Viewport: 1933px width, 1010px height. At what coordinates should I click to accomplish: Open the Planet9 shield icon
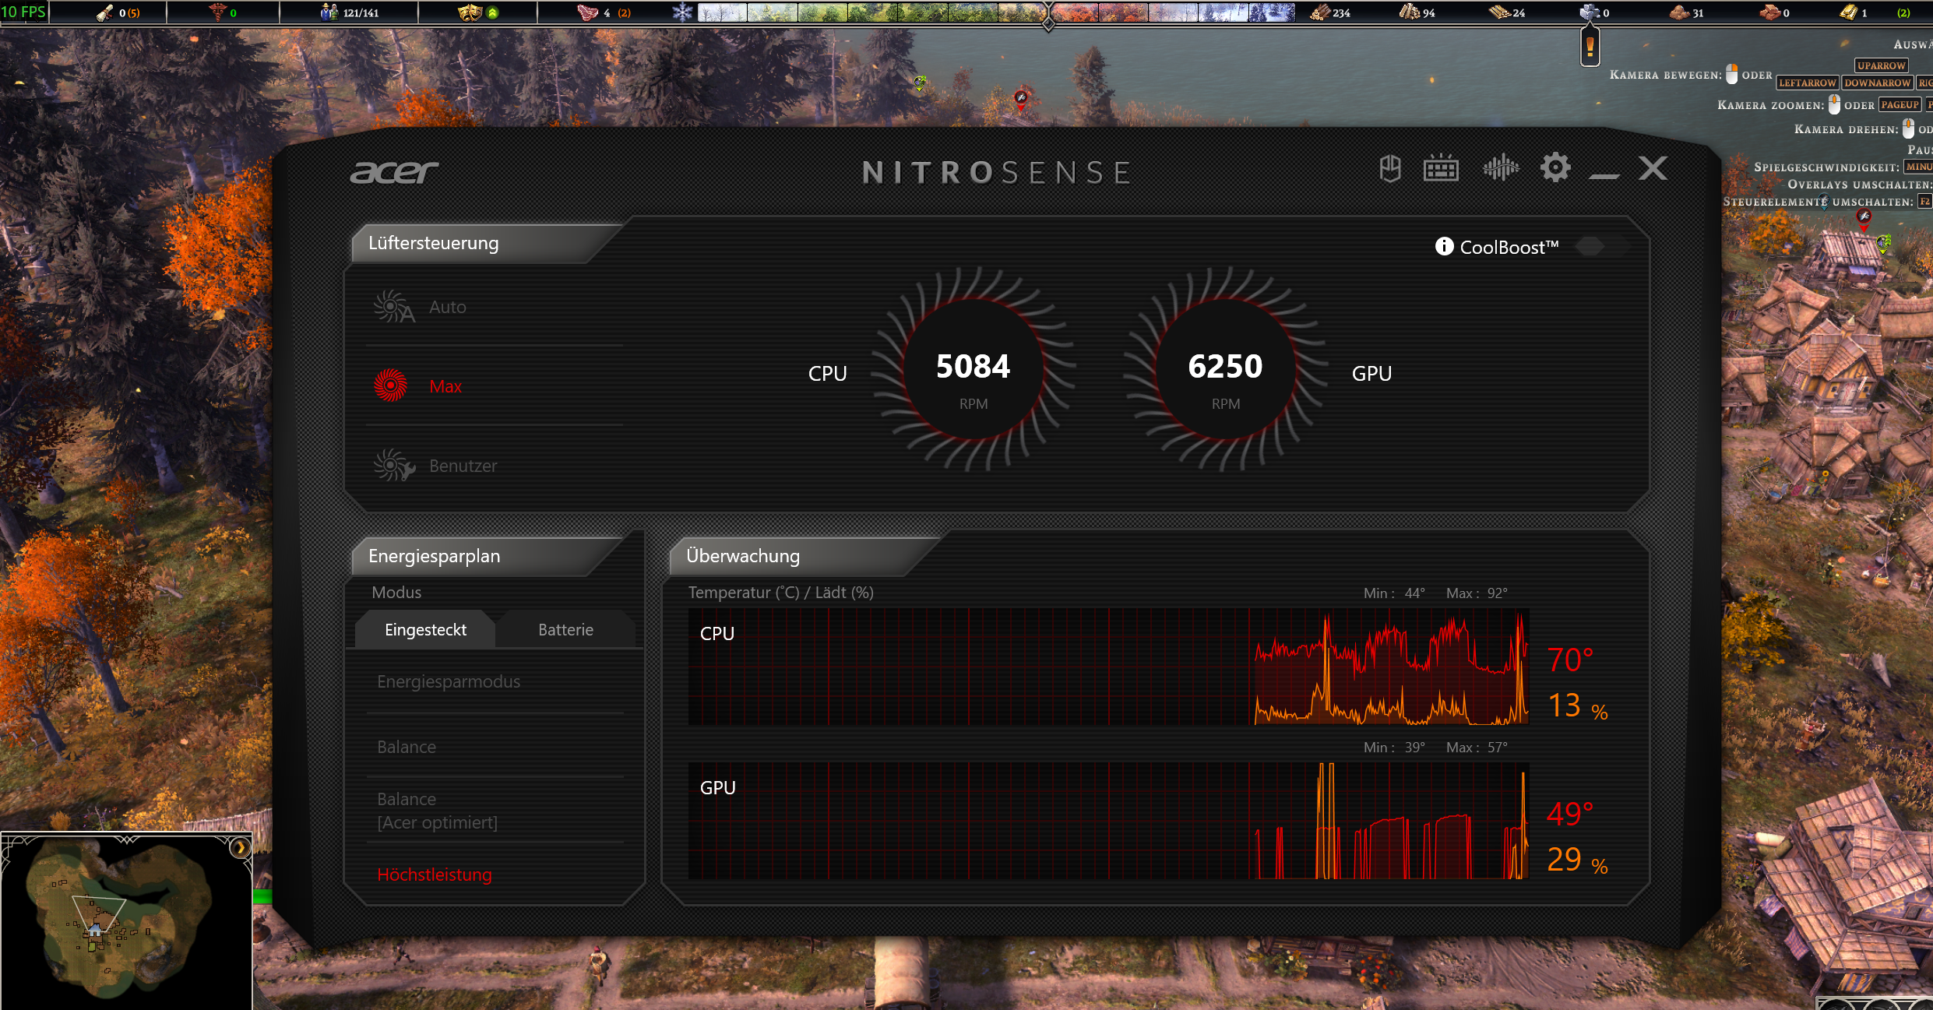pos(1390,168)
